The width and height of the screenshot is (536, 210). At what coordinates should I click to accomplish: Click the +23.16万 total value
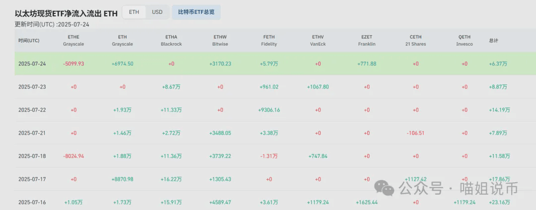tap(499, 202)
